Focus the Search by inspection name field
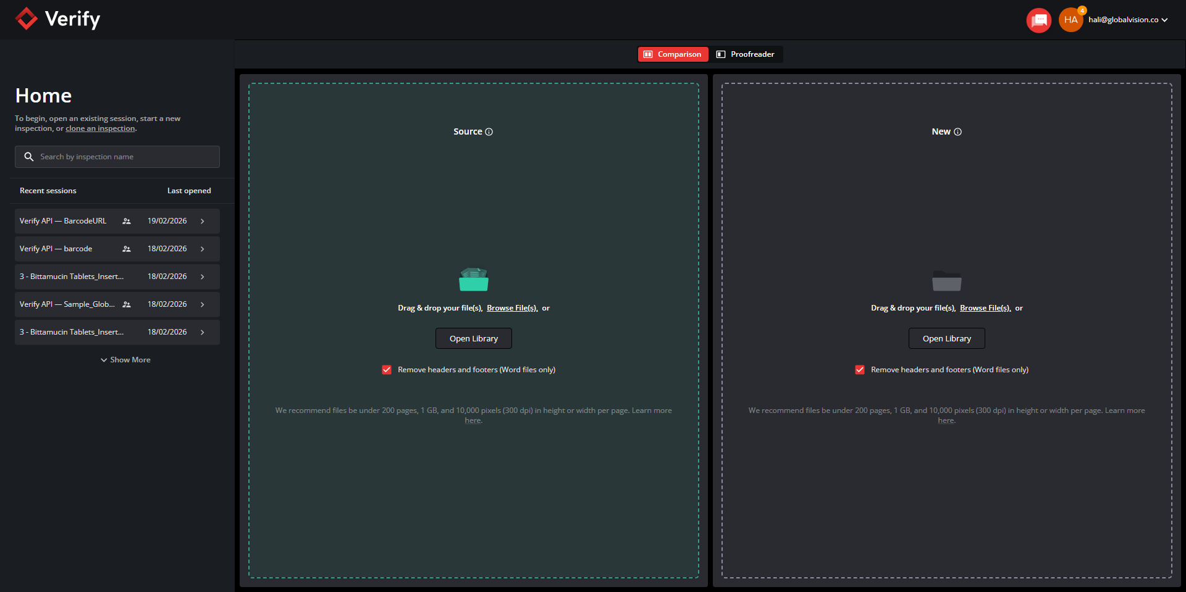The image size is (1186, 592). [117, 157]
